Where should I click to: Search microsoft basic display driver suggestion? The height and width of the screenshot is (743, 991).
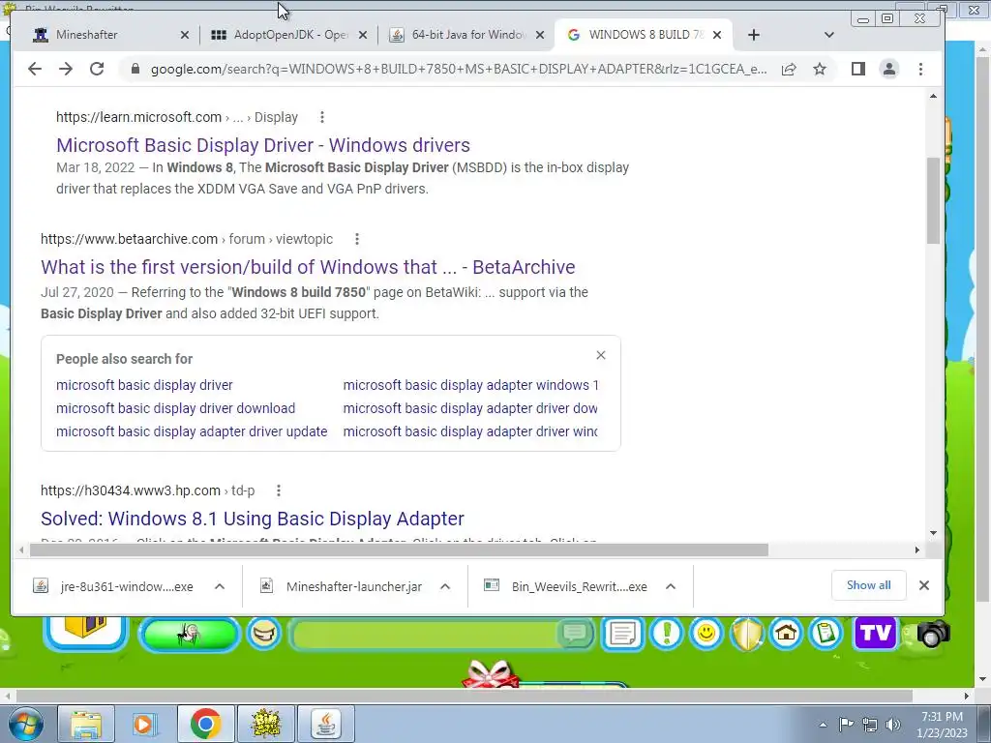[144, 385]
